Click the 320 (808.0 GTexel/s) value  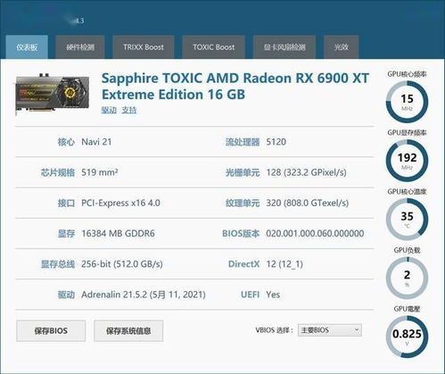click(308, 203)
